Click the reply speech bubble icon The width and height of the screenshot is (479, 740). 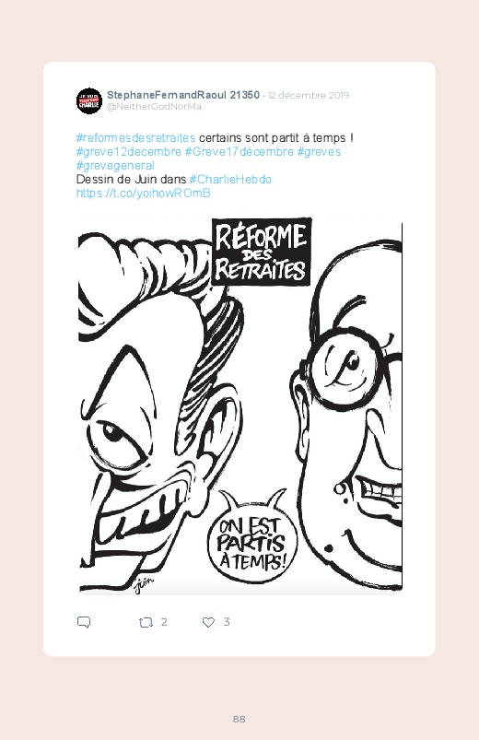click(84, 622)
